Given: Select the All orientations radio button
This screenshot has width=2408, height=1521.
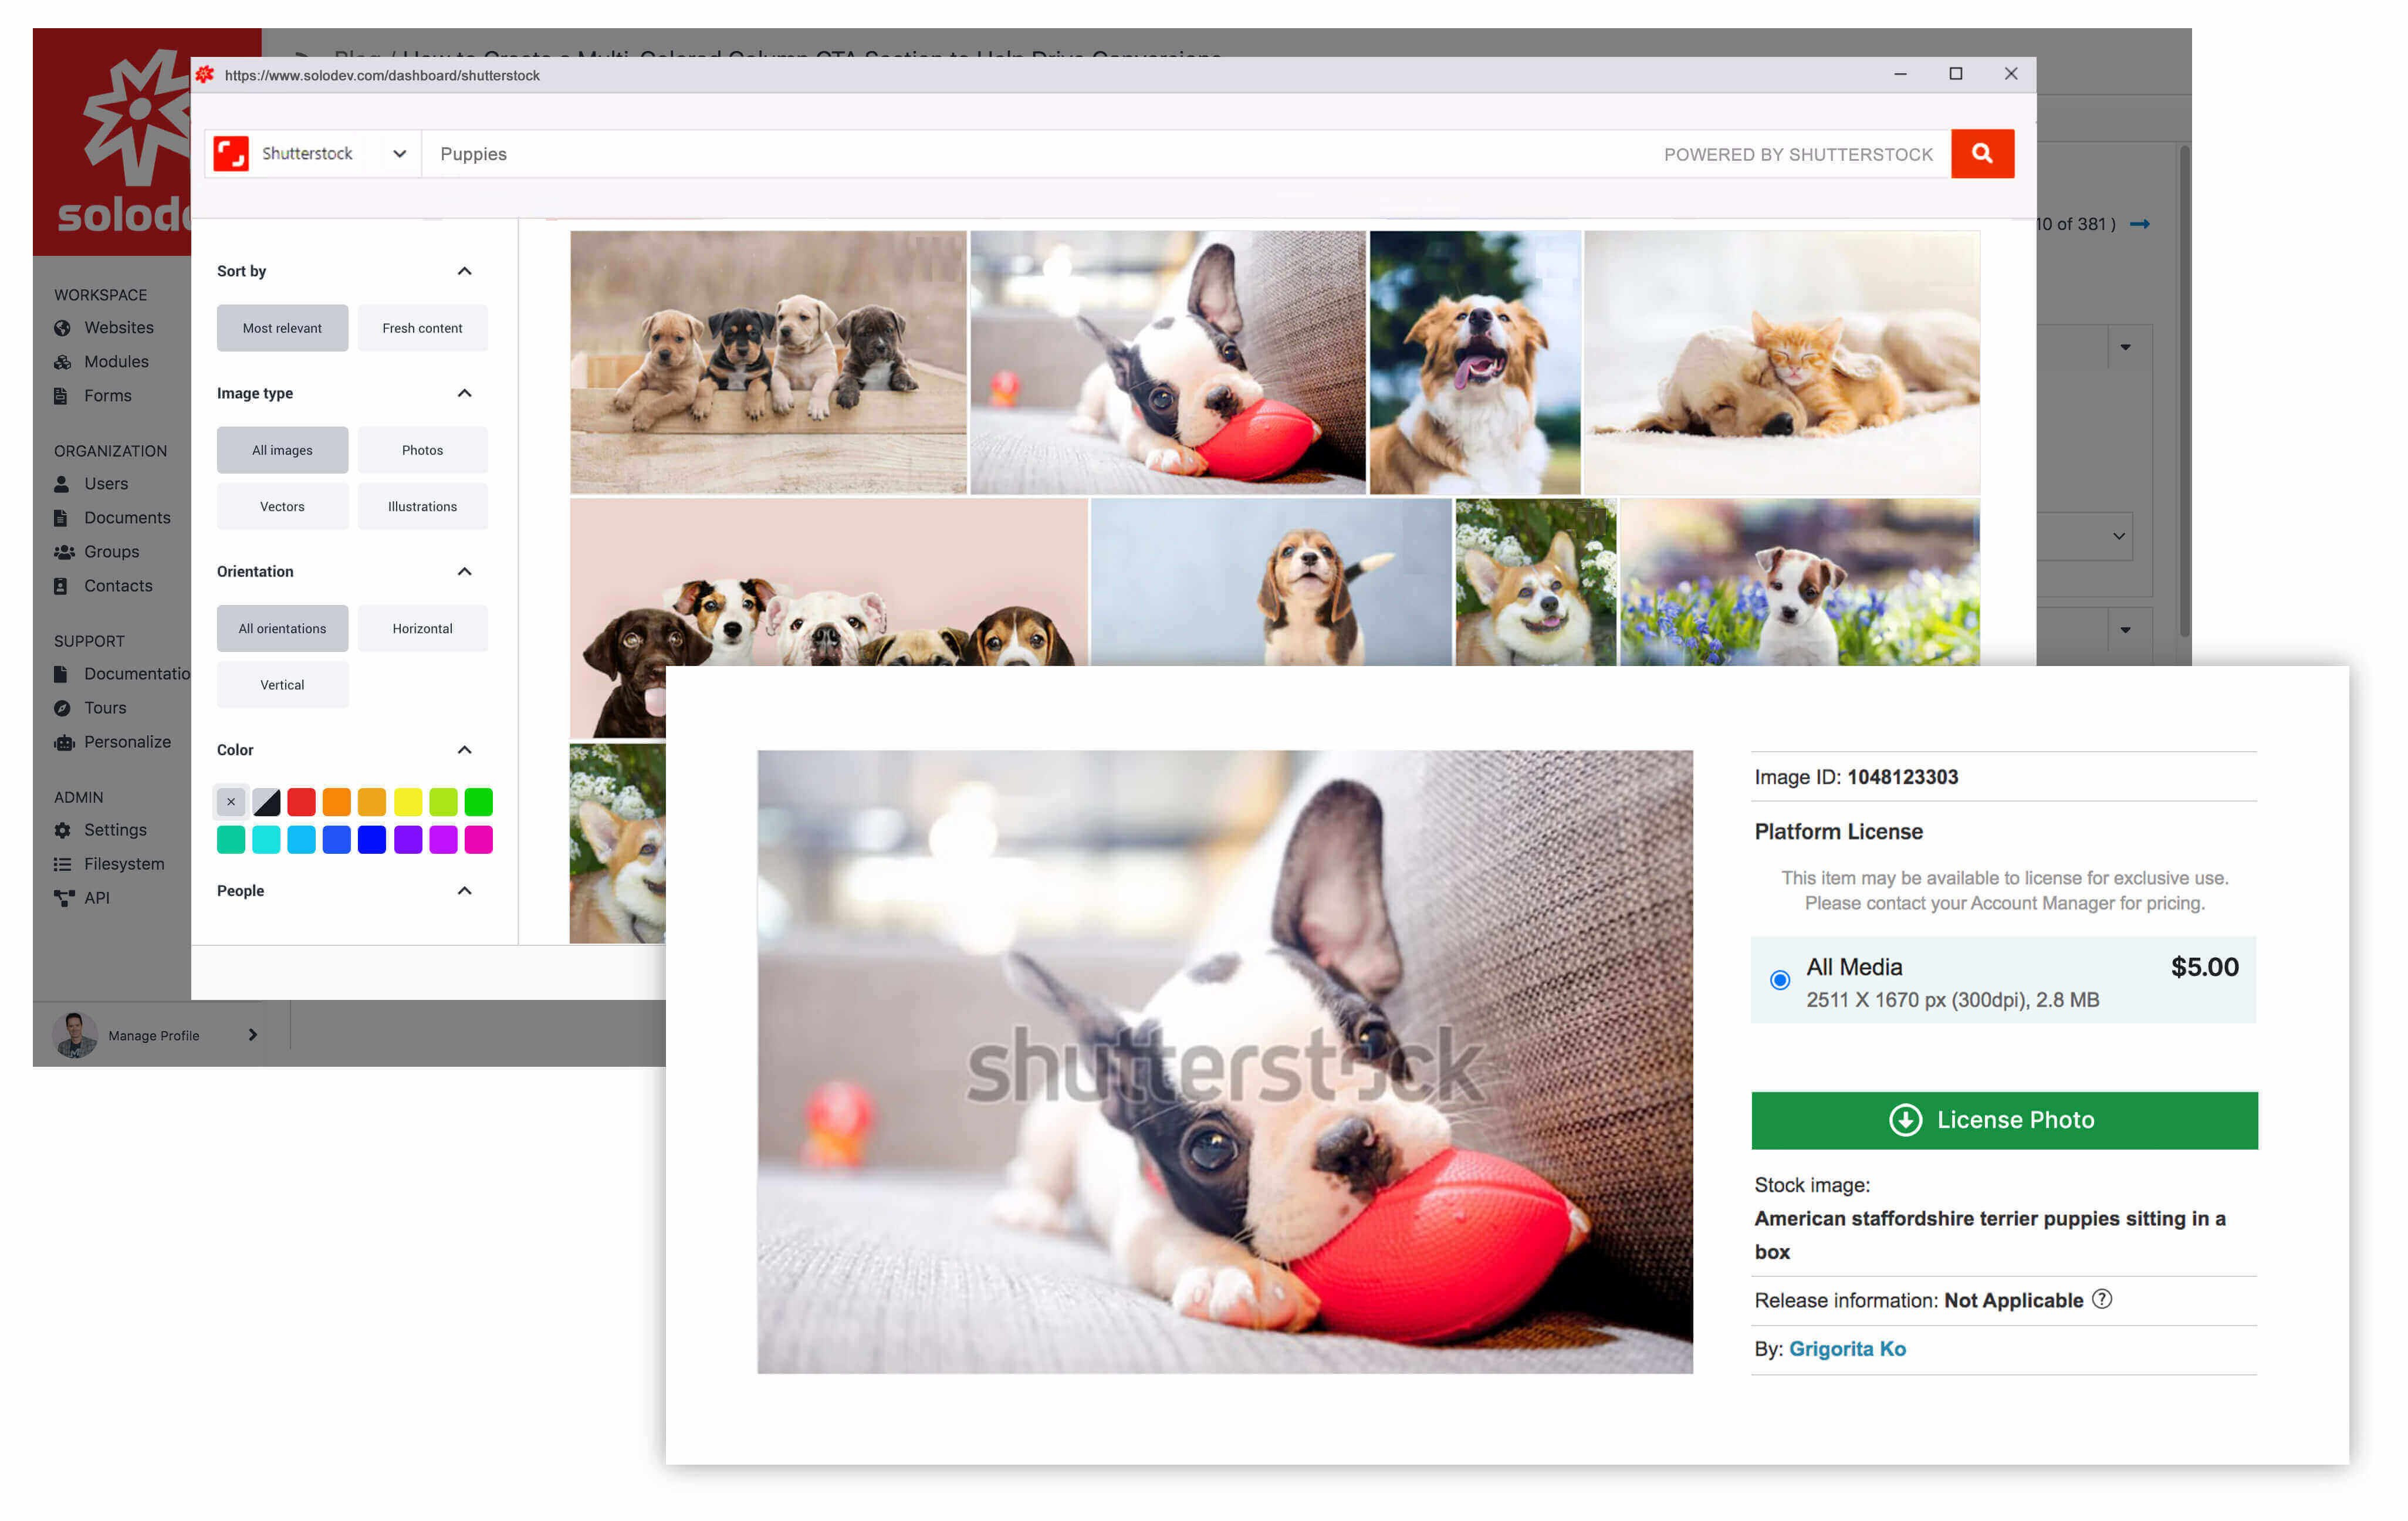Looking at the screenshot, I should point(282,627).
